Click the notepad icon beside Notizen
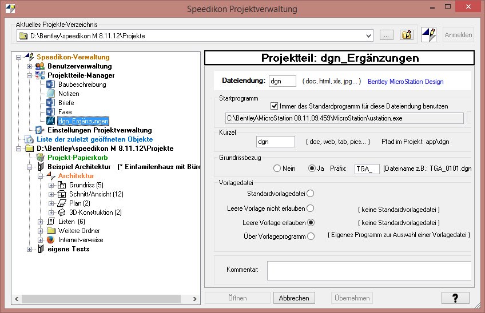485x313 pixels. pyautogui.click(x=50, y=94)
